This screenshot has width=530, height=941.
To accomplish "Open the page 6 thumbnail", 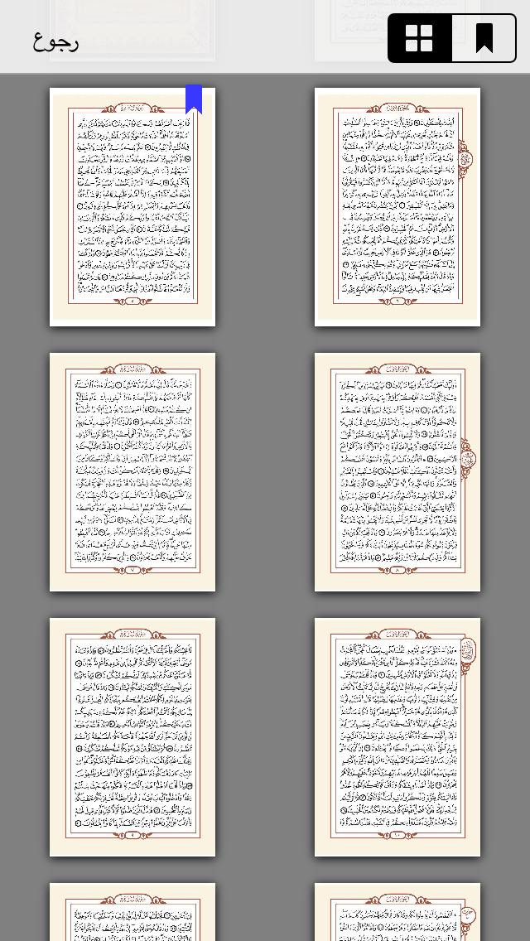I will [x=397, y=207].
